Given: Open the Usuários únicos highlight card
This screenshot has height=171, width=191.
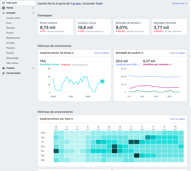Looking at the screenshot, I should tap(93, 27).
